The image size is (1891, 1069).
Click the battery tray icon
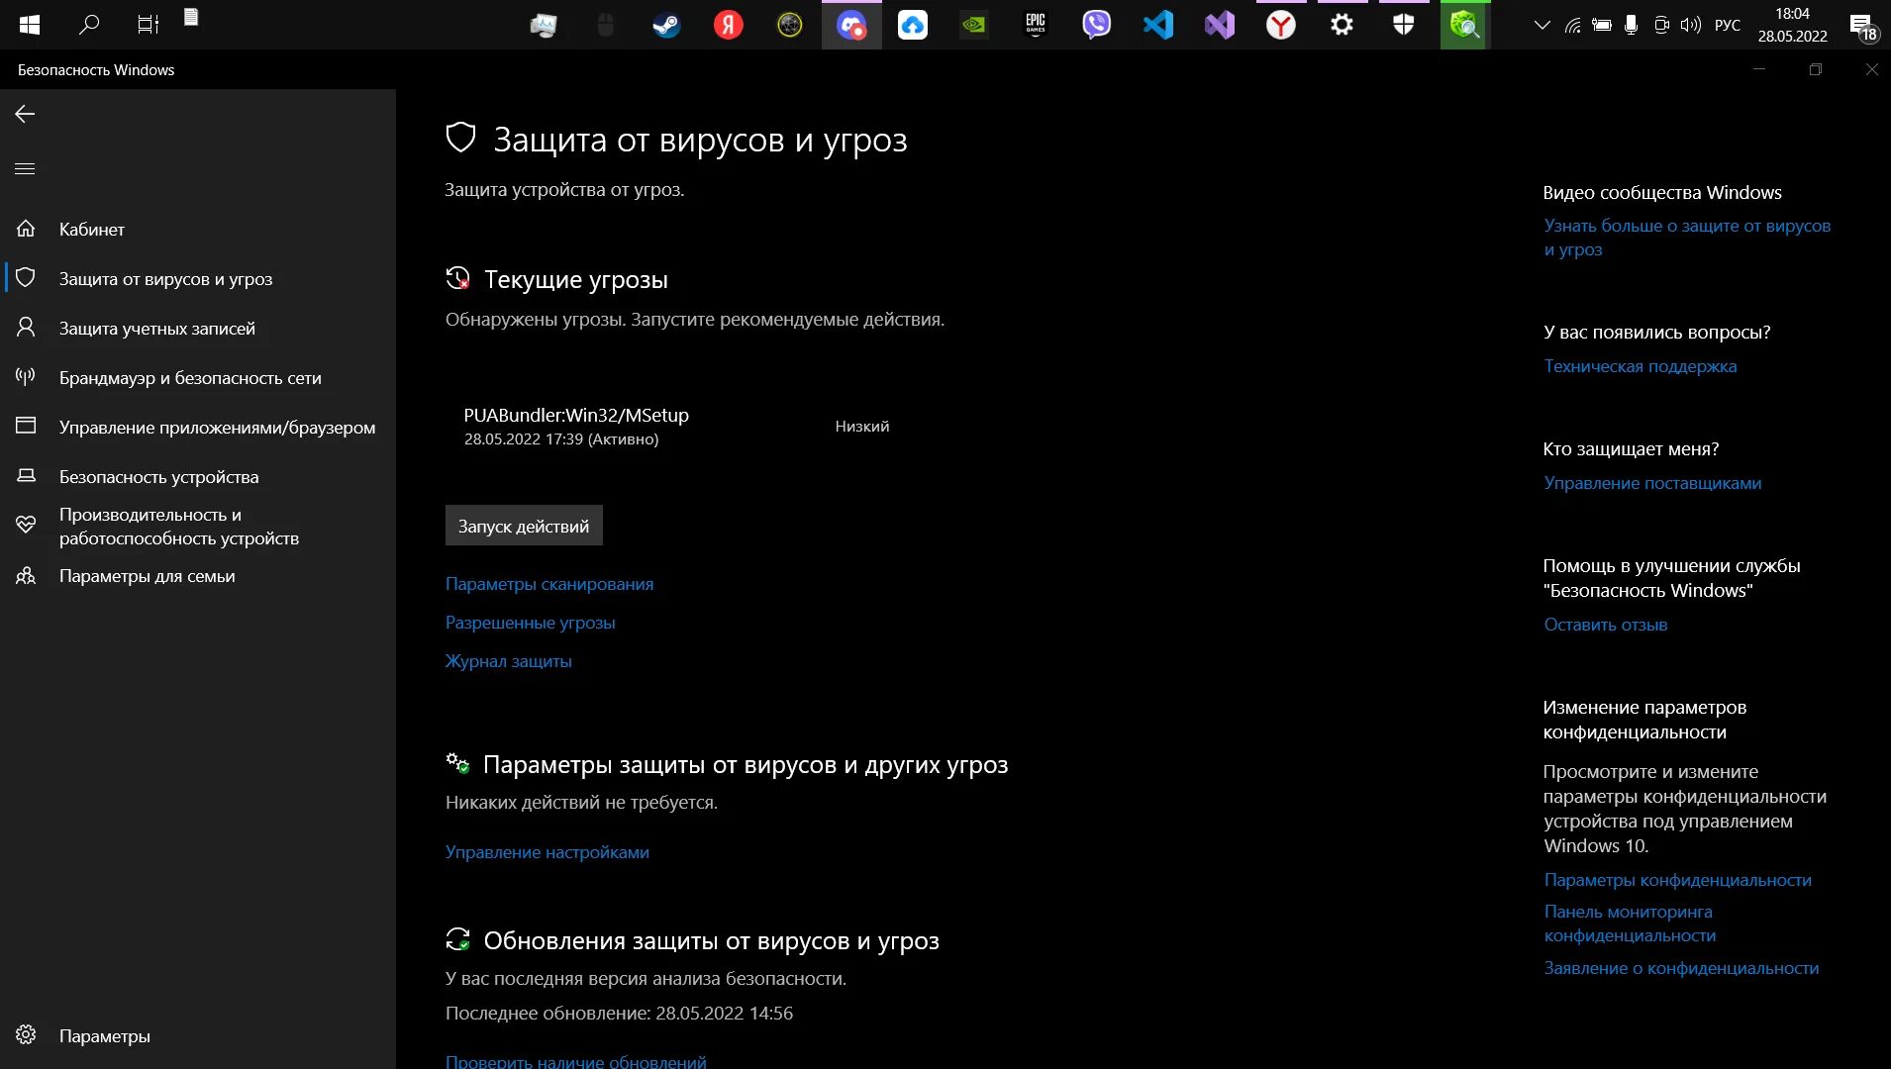coord(1601,25)
